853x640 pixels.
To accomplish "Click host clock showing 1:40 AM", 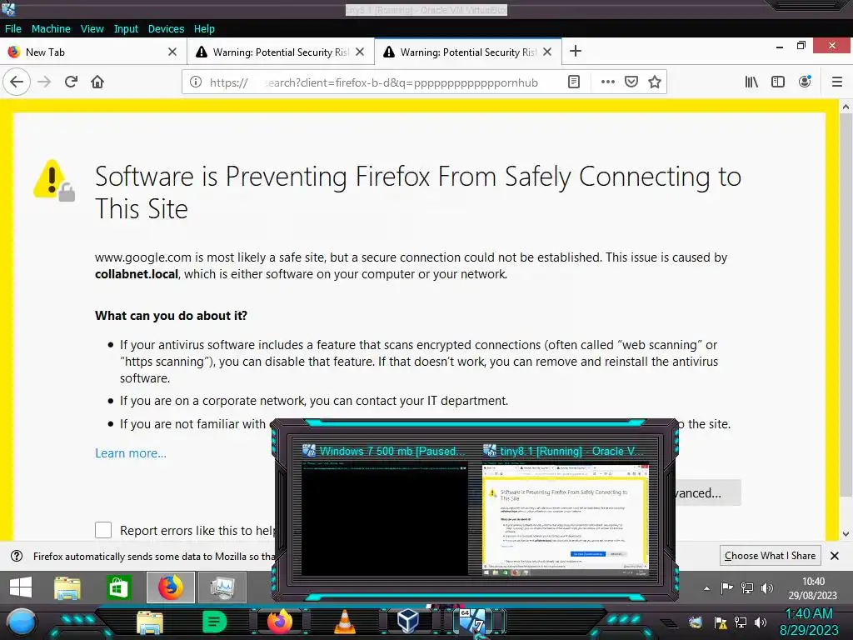I will [x=809, y=622].
